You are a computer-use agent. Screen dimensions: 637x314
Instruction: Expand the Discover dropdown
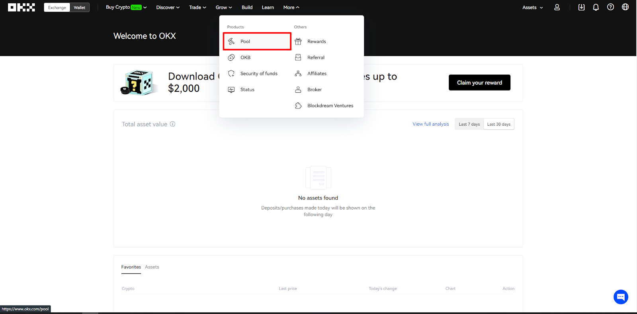pos(168,7)
